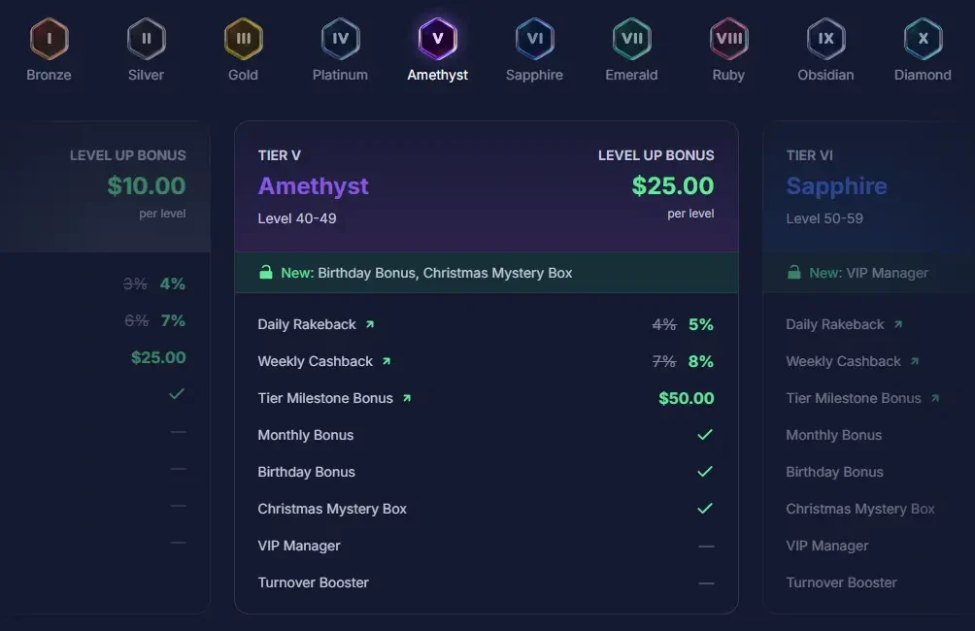Click the checkmark in the Platinum card
The image size is (975, 631).
coord(177,393)
